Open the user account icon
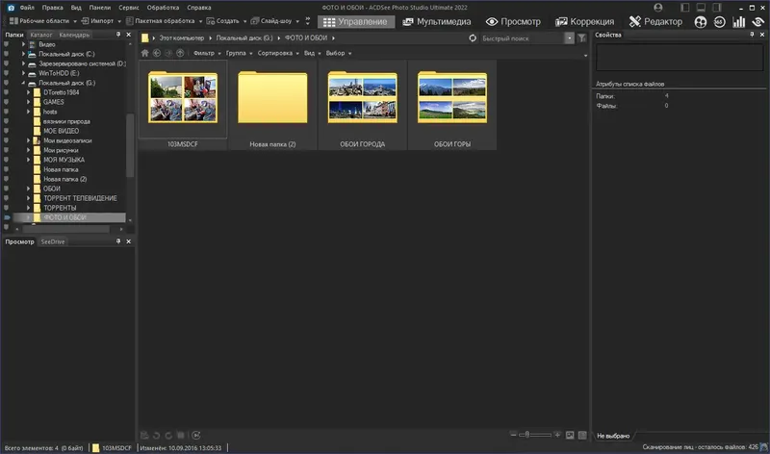Image resolution: width=770 pixels, height=454 pixels. 658,8
